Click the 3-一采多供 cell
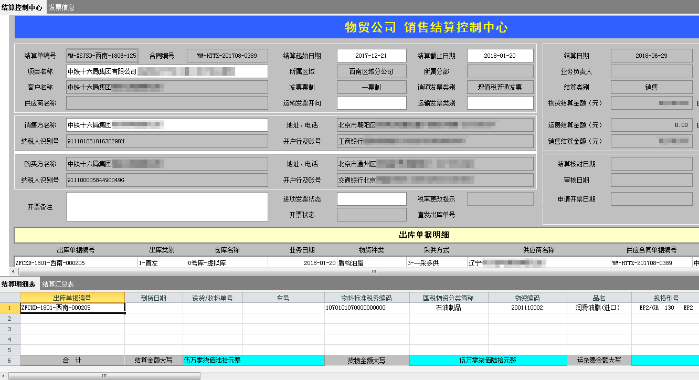 pyautogui.click(x=437, y=263)
